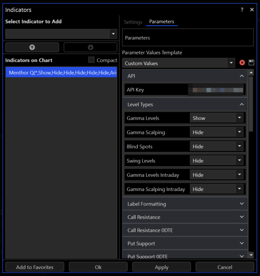Switch to the Settings tab

click(133, 22)
